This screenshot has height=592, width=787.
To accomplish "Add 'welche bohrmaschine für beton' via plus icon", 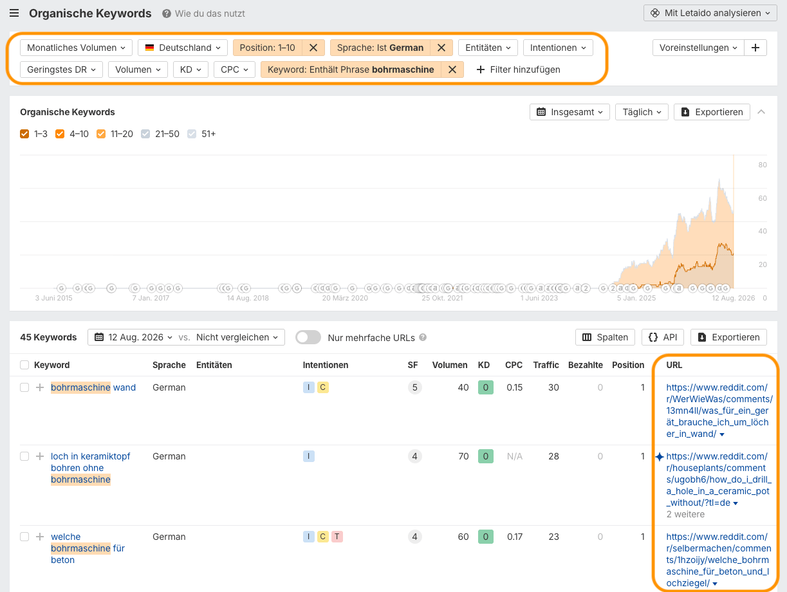I will [40, 537].
